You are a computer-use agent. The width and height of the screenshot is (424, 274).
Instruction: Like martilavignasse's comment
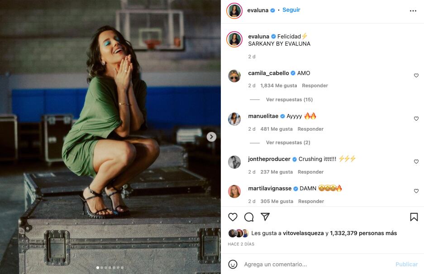(416, 191)
